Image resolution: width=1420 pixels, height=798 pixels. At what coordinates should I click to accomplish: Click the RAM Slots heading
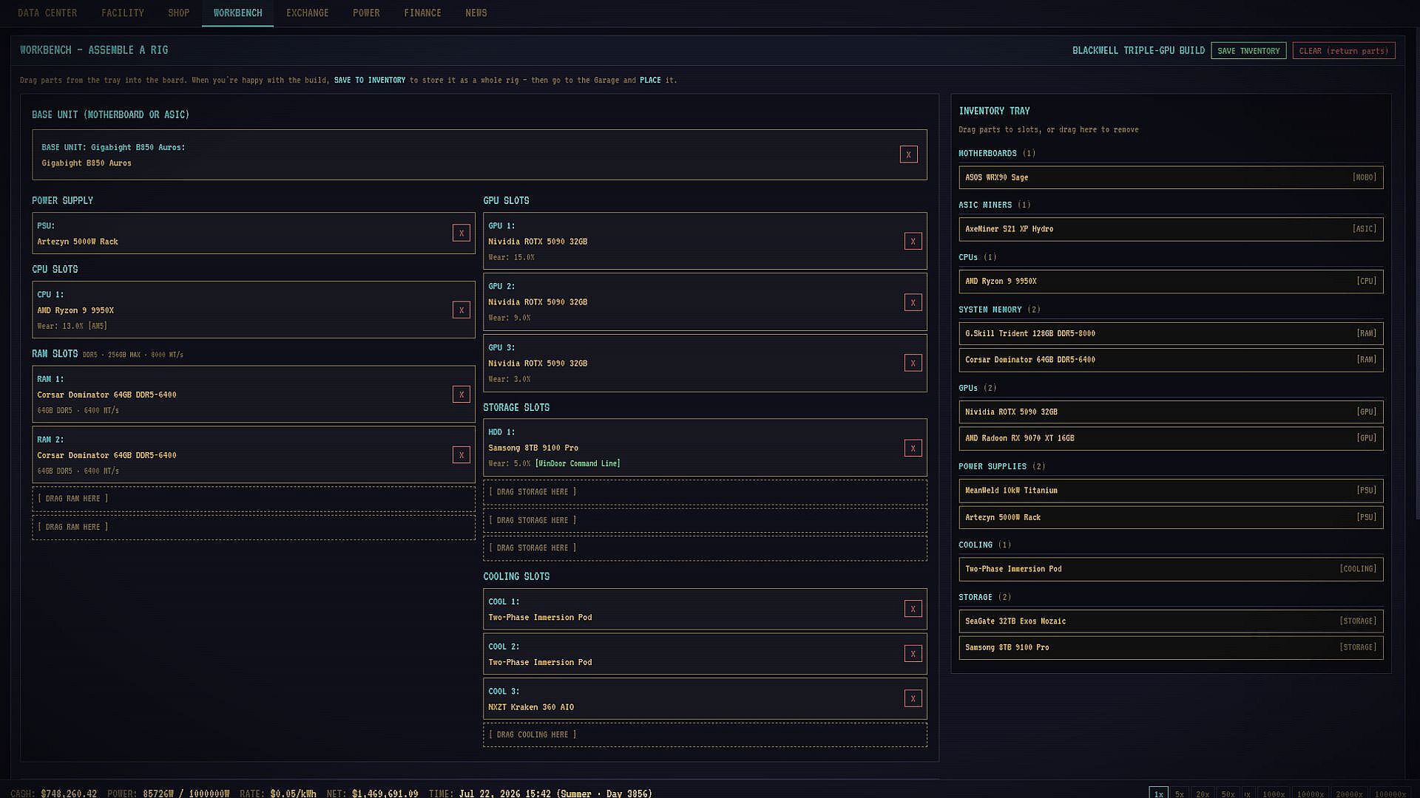click(x=55, y=354)
